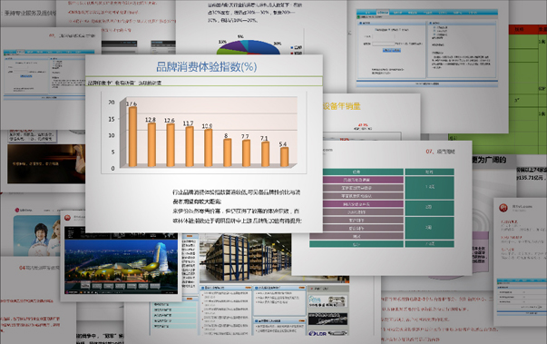Image resolution: width=547 pixels, height=344 pixels.
Task: Click the orange more button in the news panel header
Action: coord(248,288)
